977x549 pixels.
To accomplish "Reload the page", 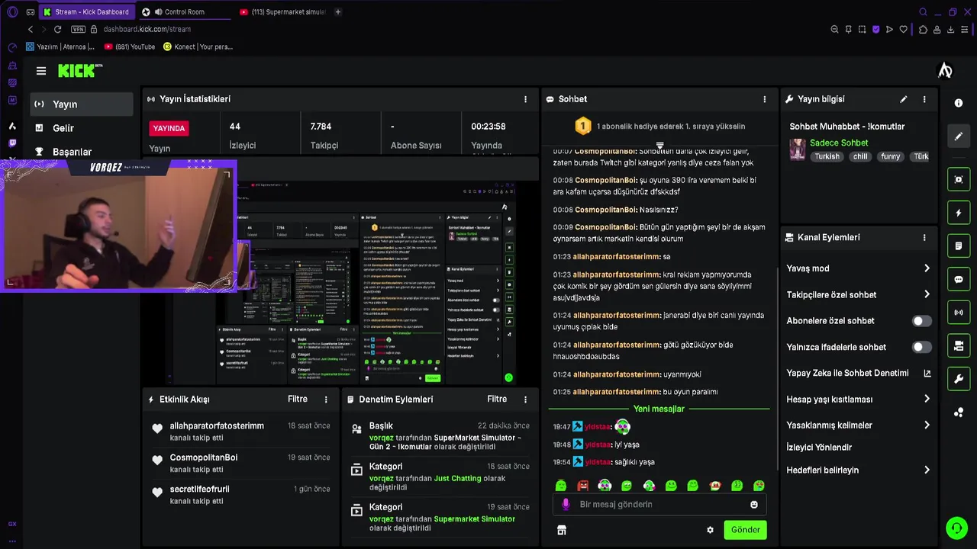I will [57, 29].
